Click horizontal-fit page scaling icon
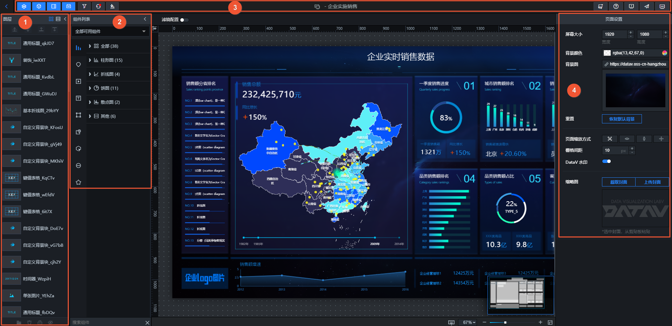 [627, 139]
